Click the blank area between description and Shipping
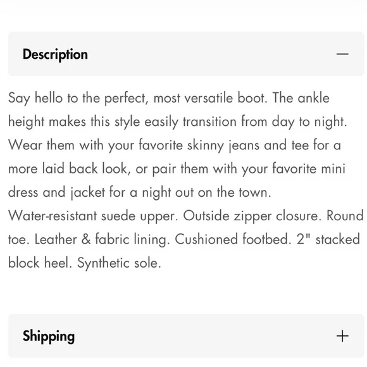 tap(186, 292)
